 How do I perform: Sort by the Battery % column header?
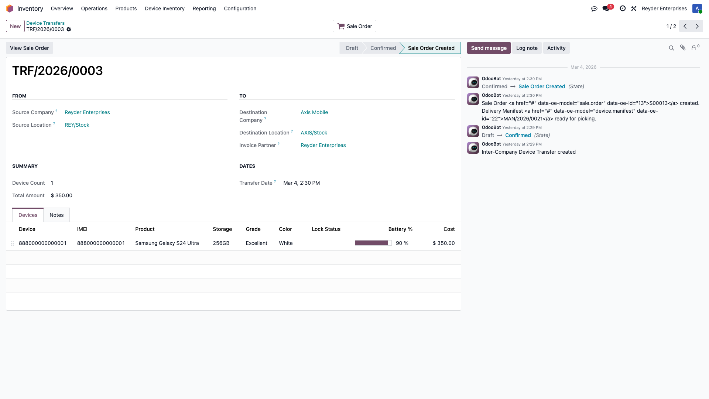[400, 229]
